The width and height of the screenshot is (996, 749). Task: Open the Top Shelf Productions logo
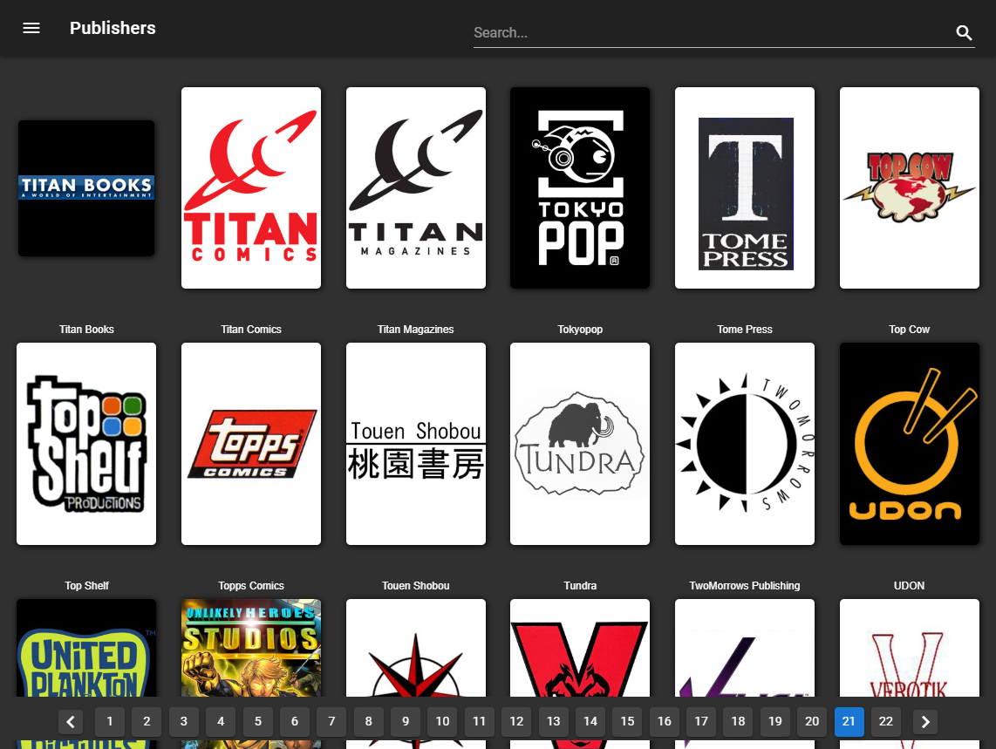tap(86, 444)
